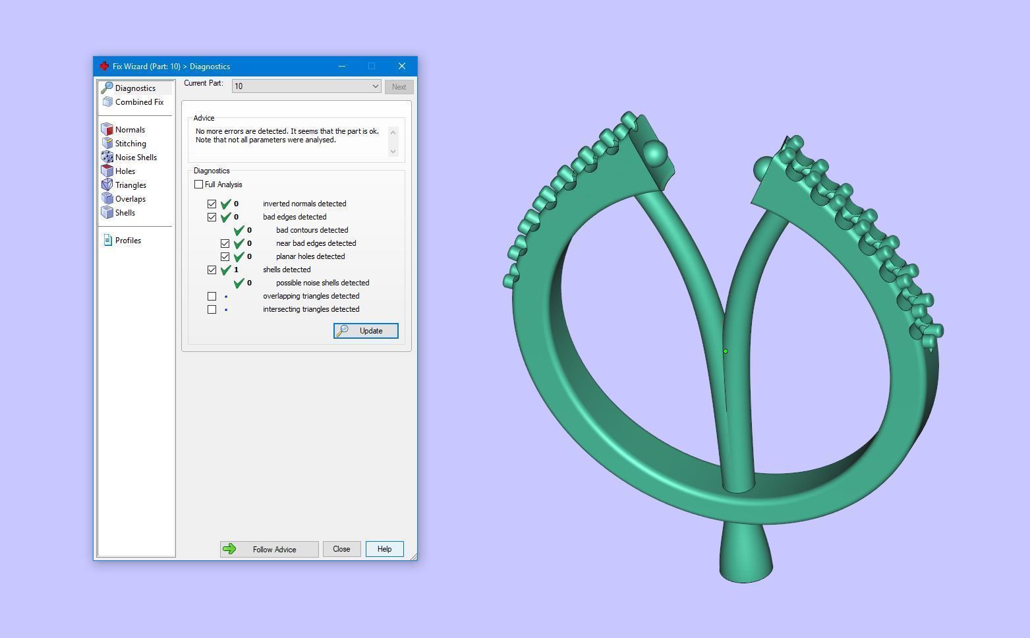Click the Noise Shells icon
The height and width of the screenshot is (638, 1030).
pos(107,157)
